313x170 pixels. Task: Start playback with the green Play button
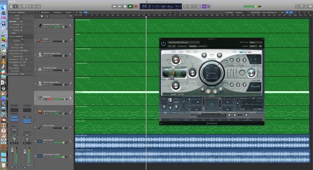[x=130, y=6]
